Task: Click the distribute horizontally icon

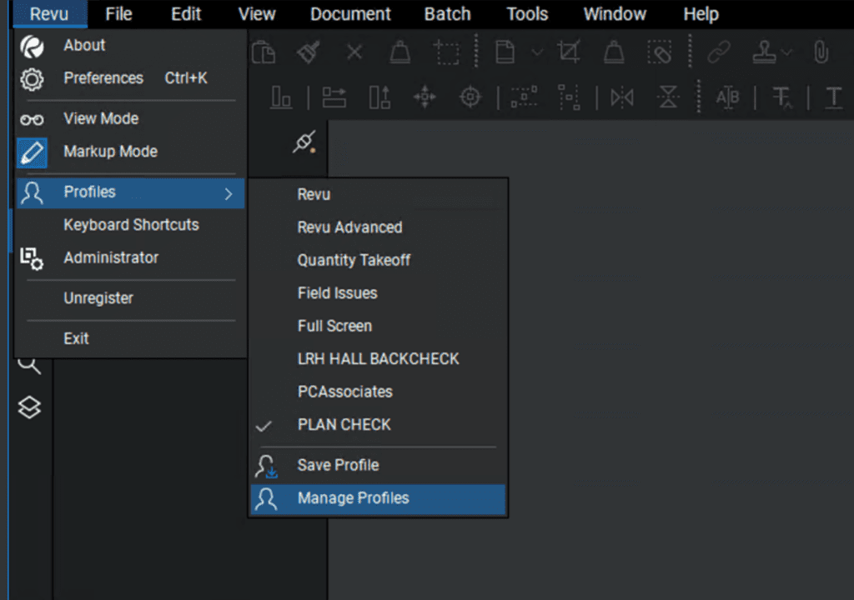Action: click(524, 98)
